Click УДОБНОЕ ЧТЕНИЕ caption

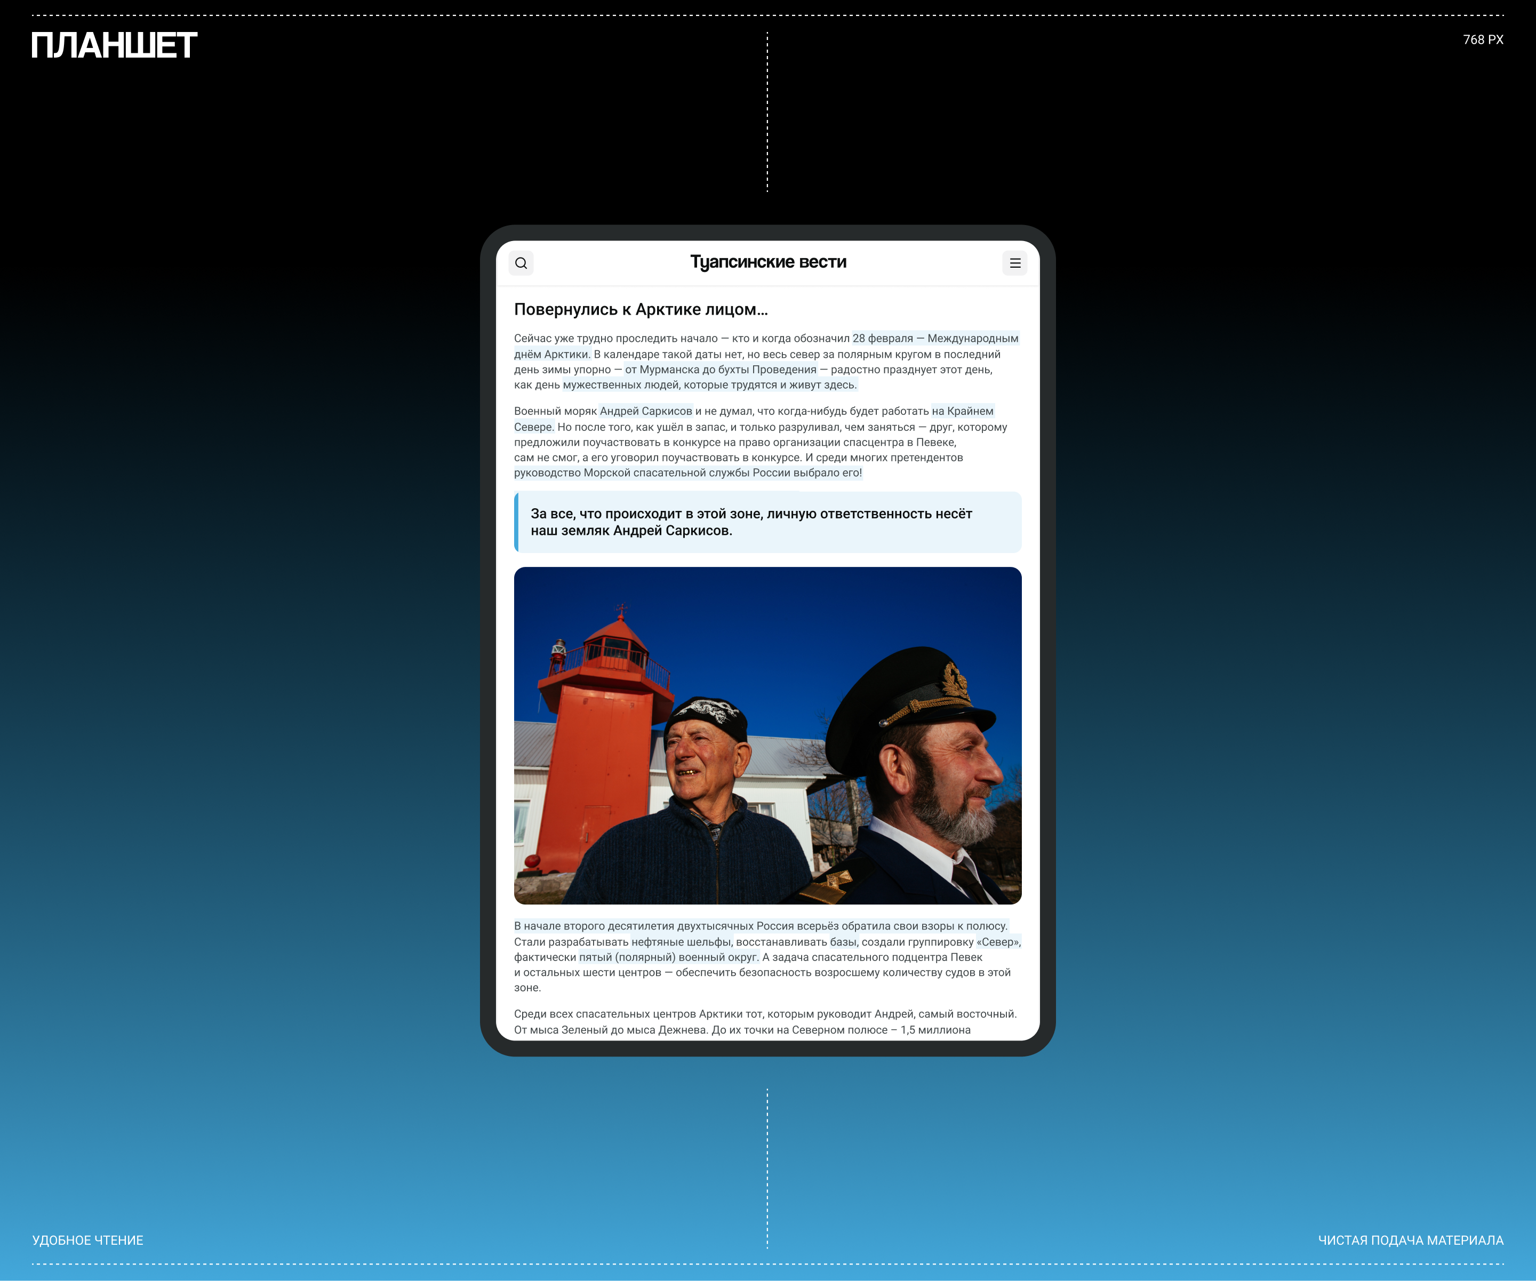[x=88, y=1240]
